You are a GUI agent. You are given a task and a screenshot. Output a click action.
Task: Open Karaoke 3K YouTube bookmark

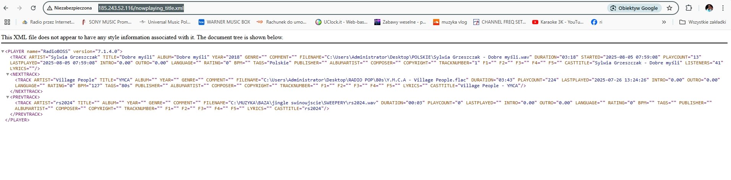(558, 22)
